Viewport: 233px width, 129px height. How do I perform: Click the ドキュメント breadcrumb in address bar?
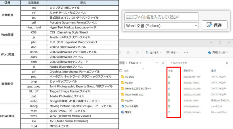(133, 63)
